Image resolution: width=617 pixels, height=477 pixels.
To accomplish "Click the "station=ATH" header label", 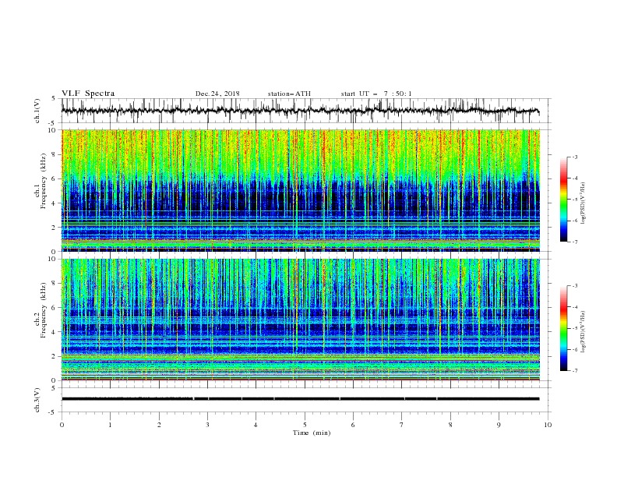I will tap(289, 94).
